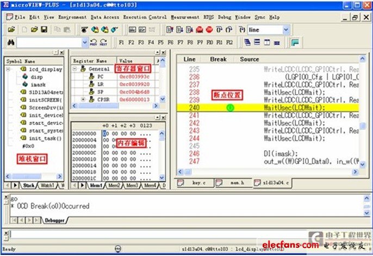This screenshot has width=373, height=256.
Task: Open the Measurement menu
Action: (x=185, y=17)
